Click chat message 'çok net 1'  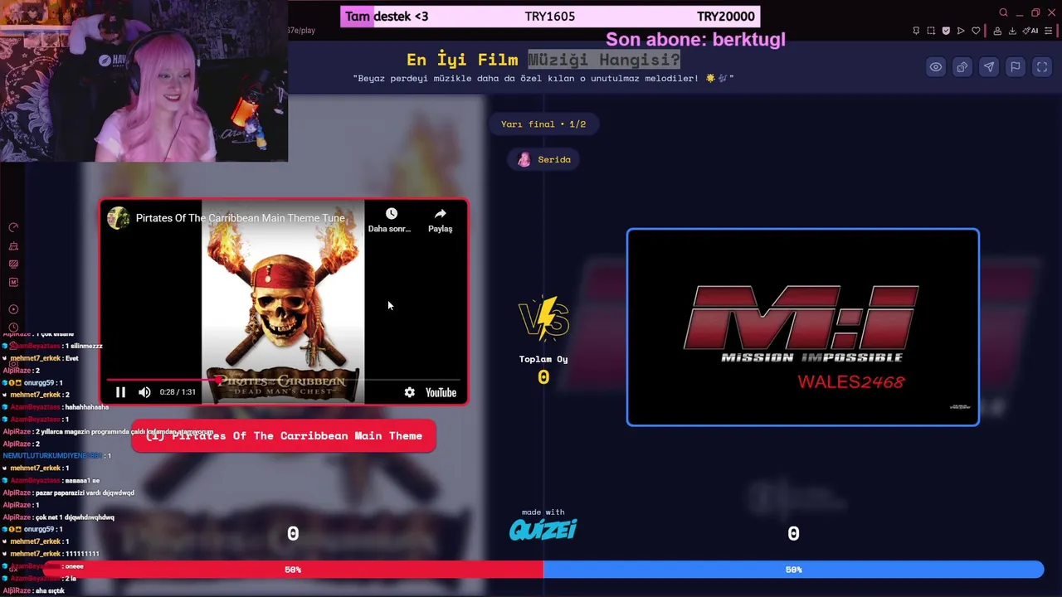pos(59,517)
